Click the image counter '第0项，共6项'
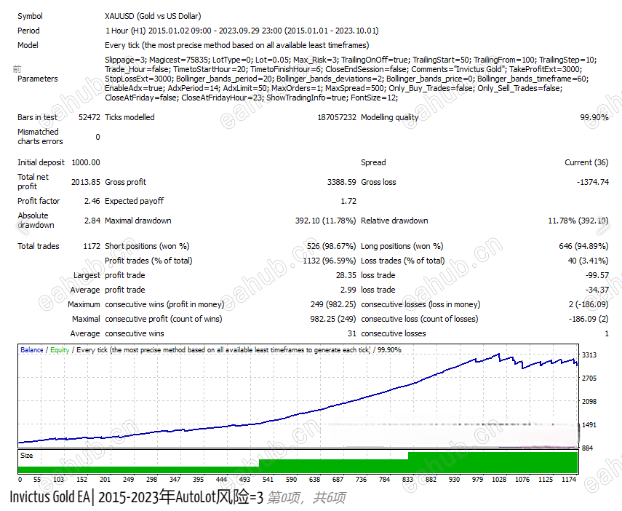This screenshot has height=511, width=622. (307, 497)
